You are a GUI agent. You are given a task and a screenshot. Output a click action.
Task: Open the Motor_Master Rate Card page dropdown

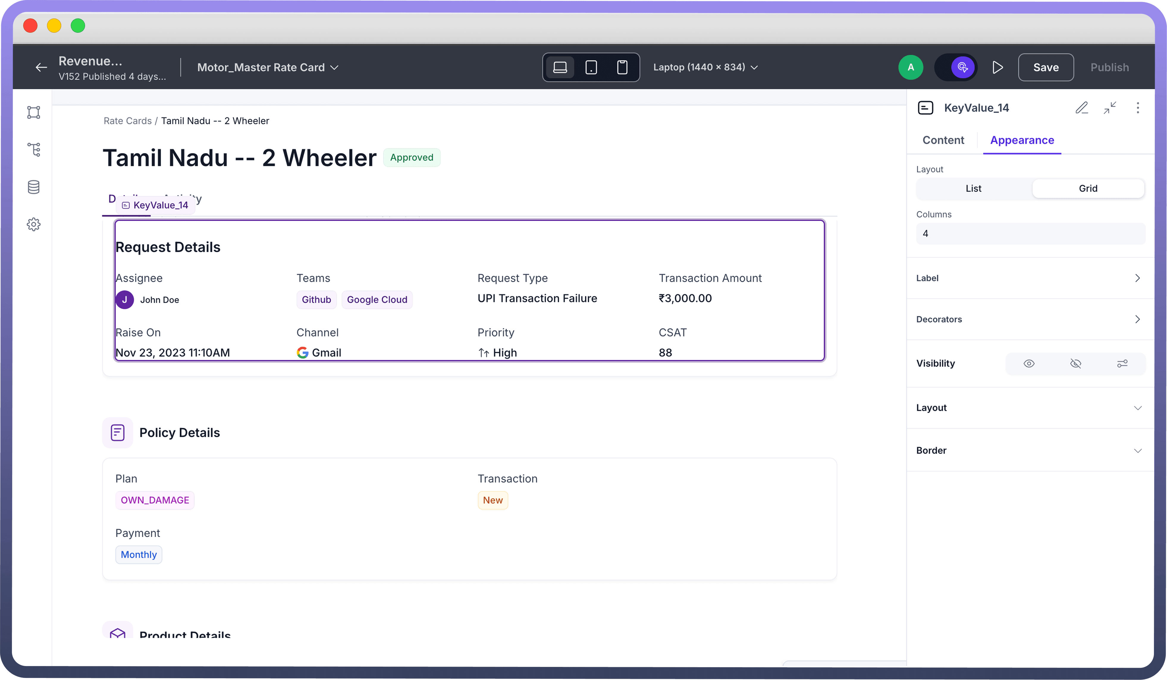[x=268, y=67]
